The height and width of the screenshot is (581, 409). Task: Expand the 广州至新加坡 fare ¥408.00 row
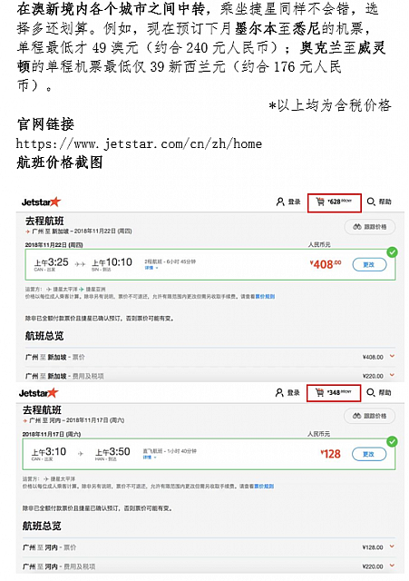[209, 357]
